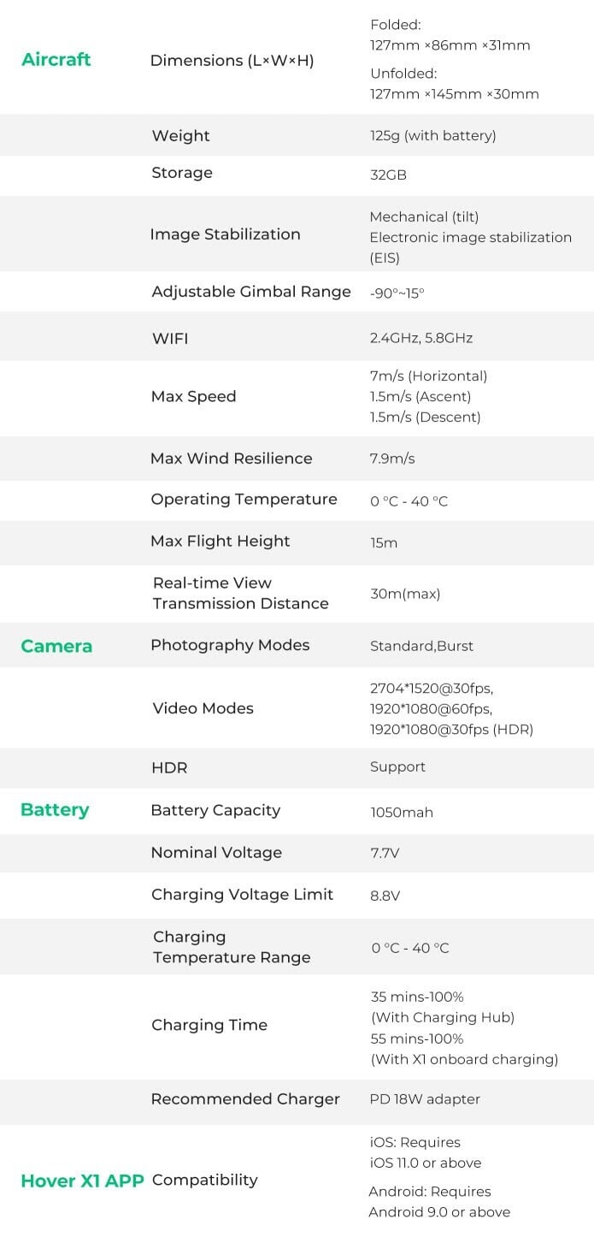
Task: Click the 7.9m/s wind resilience value
Action: click(x=392, y=459)
